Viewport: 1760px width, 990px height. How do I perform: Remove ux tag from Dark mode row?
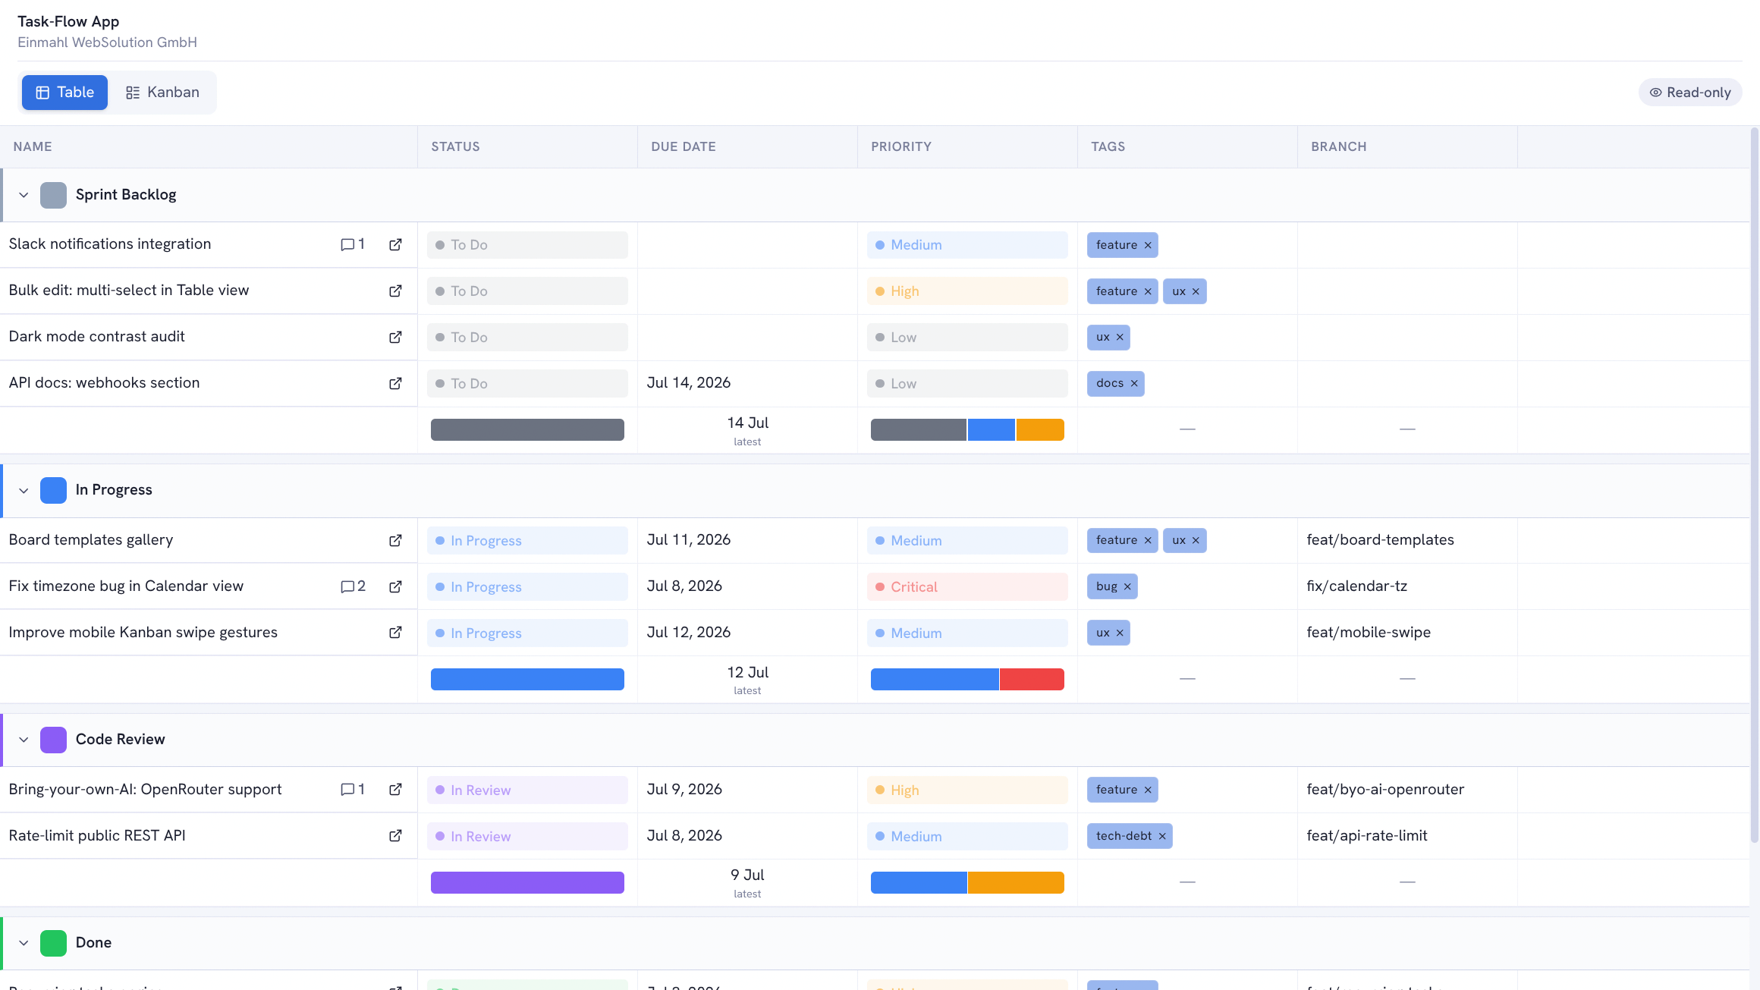pos(1120,337)
